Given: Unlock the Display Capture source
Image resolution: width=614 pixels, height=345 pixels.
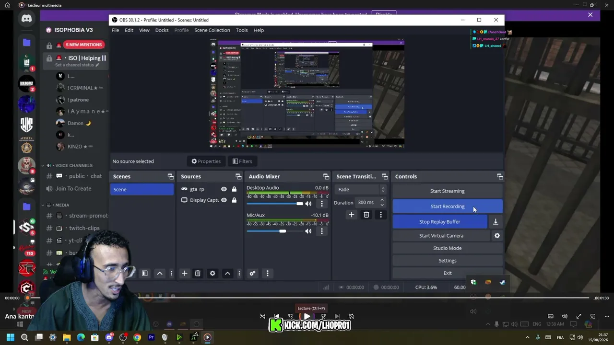Looking at the screenshot, I should [x=234, y=200].
